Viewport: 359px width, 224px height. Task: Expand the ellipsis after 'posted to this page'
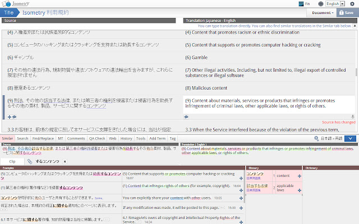pyautogui.click(x=222, y=208)
